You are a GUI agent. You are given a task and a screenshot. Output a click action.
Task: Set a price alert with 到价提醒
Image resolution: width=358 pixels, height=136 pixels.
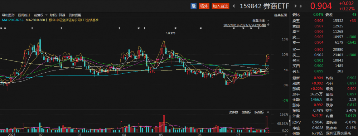tap(75, 15)
